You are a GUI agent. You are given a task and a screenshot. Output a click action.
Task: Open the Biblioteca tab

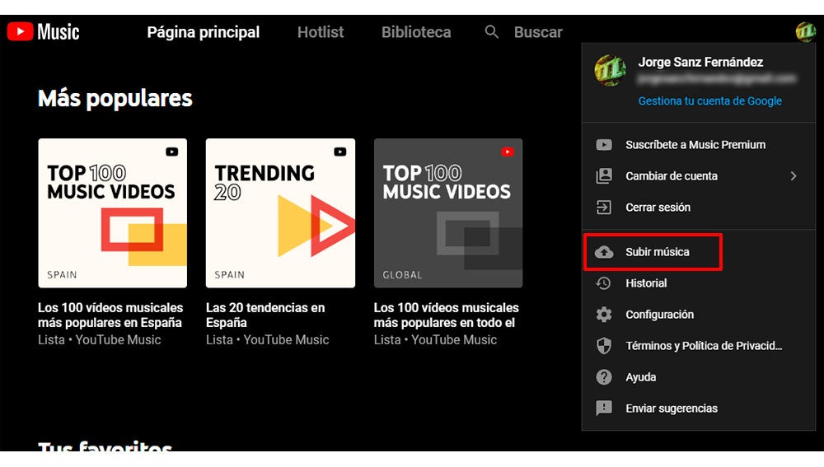pos(415,32)
